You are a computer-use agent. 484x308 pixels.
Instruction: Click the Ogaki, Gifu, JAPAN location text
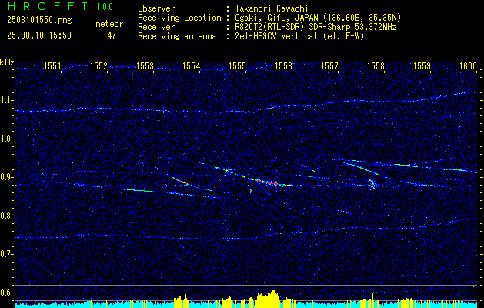coord(316,18)
